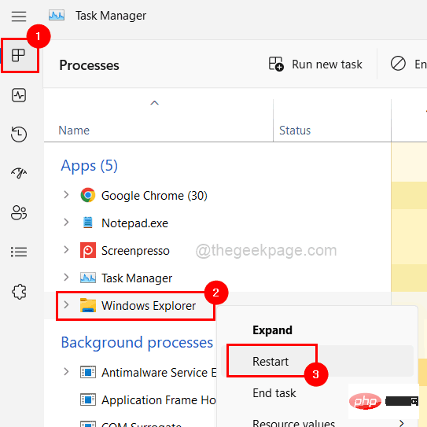Click the Screenpresso app icon
This screenshot has height=427, width=427.
click(88, 250)
